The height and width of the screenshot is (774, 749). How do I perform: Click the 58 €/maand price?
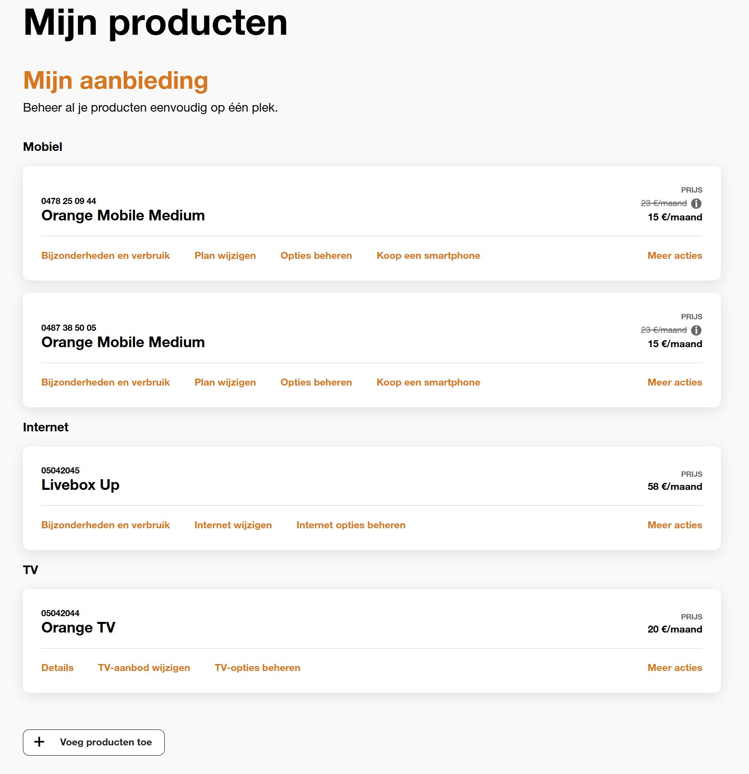(x=675, y=487)
